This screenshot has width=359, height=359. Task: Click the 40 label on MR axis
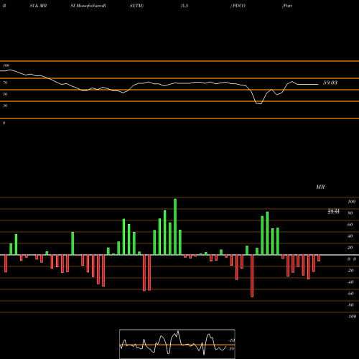(350, 236)
